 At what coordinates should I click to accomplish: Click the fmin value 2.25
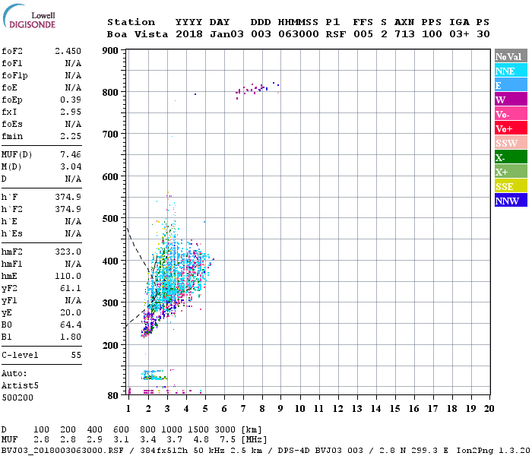tap(71, 136)
